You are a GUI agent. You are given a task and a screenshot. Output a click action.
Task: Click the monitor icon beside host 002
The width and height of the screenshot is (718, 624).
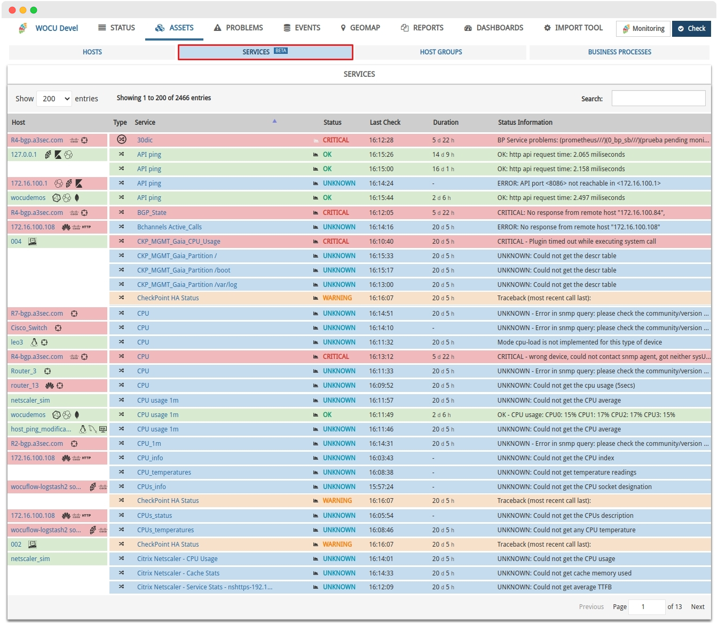tap(33, 545)
